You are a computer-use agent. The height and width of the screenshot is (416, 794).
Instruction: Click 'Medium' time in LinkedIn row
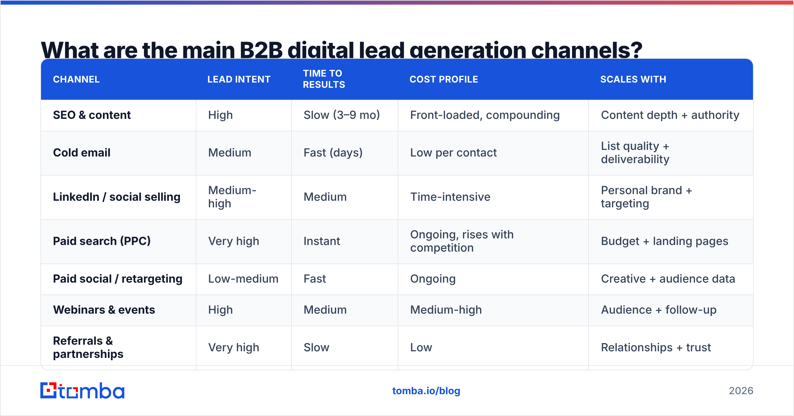pyautogui.click(x=325, y=197)
